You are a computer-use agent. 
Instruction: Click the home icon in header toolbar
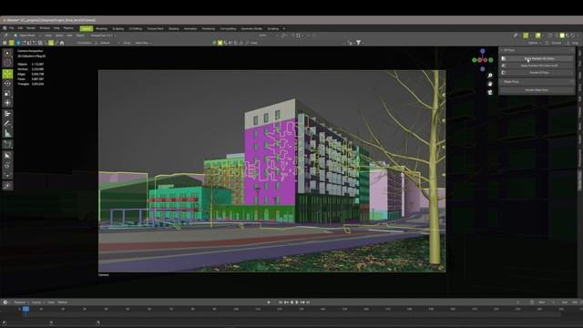tap(62, 43)
